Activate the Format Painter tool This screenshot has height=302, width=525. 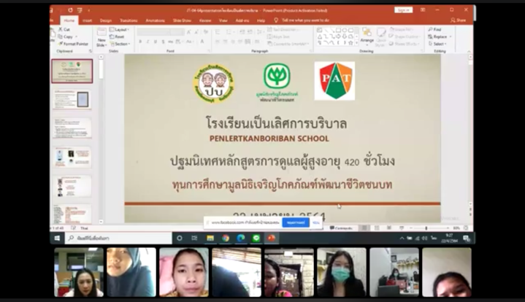tap(73, 44)
